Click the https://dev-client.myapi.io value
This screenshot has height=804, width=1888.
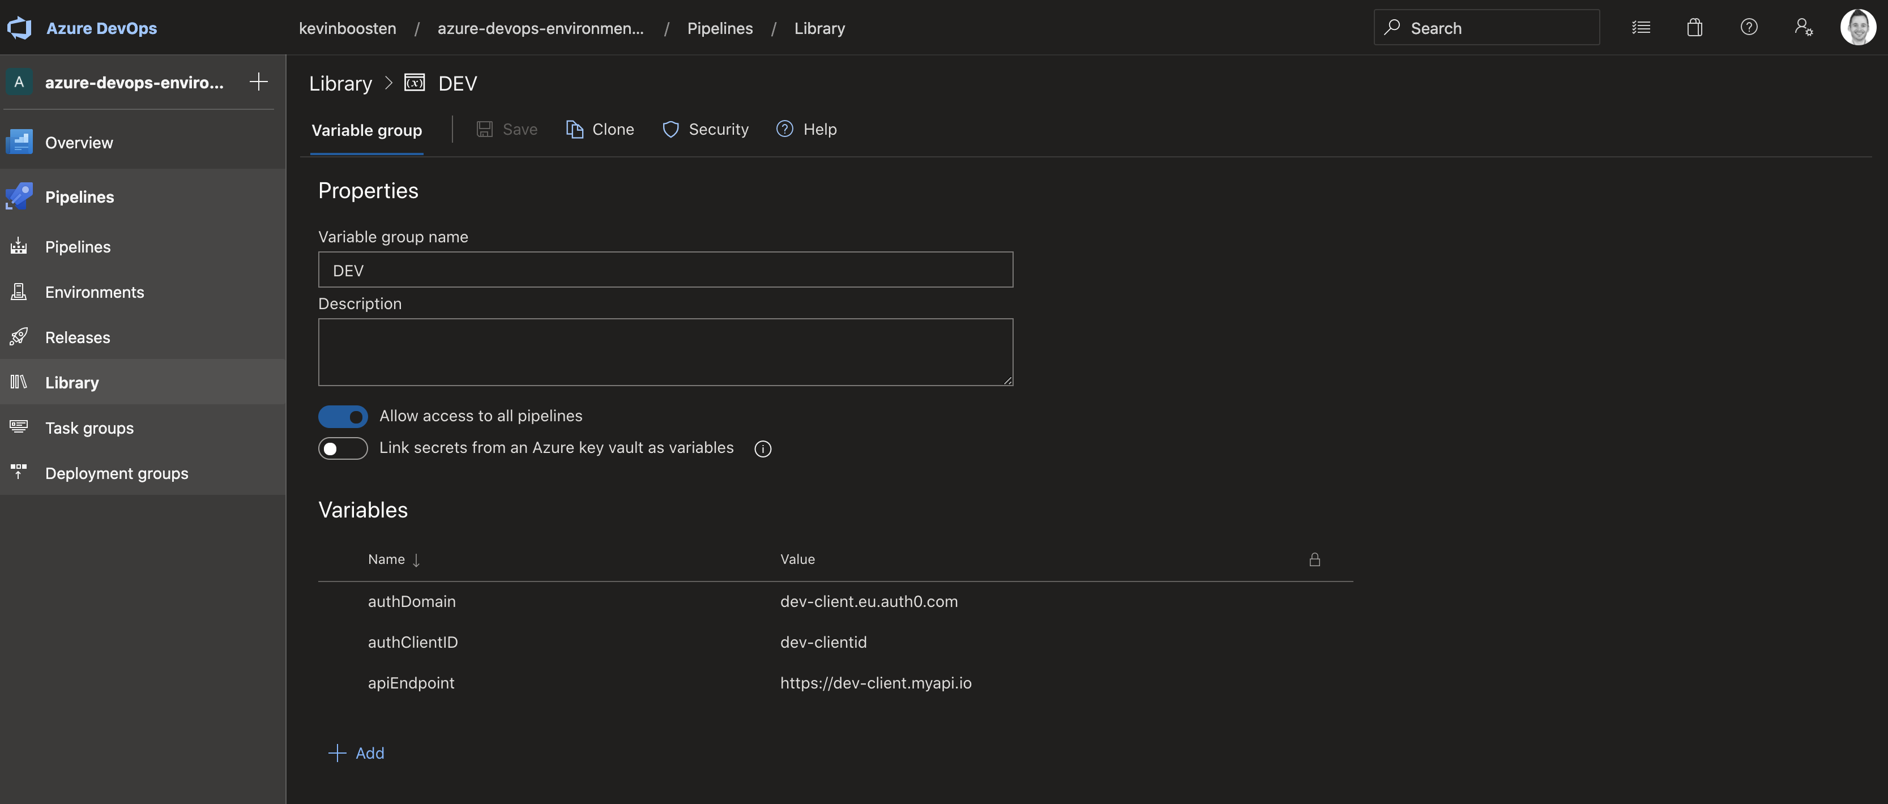(x=876, y=683)
